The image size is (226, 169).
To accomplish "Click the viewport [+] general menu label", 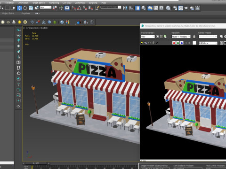I will (24, 28).
